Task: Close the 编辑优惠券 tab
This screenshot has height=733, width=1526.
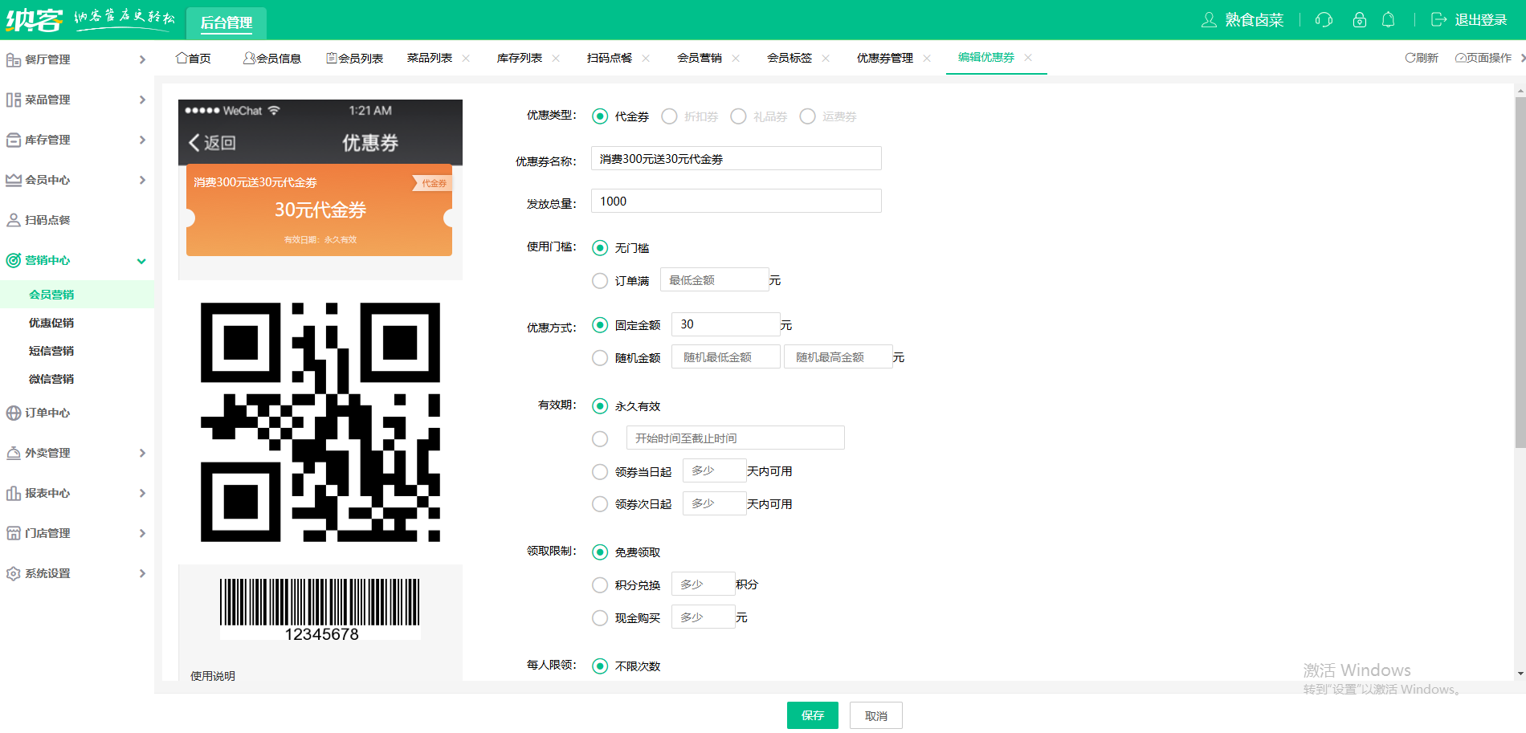Action: pos(1028,57)
